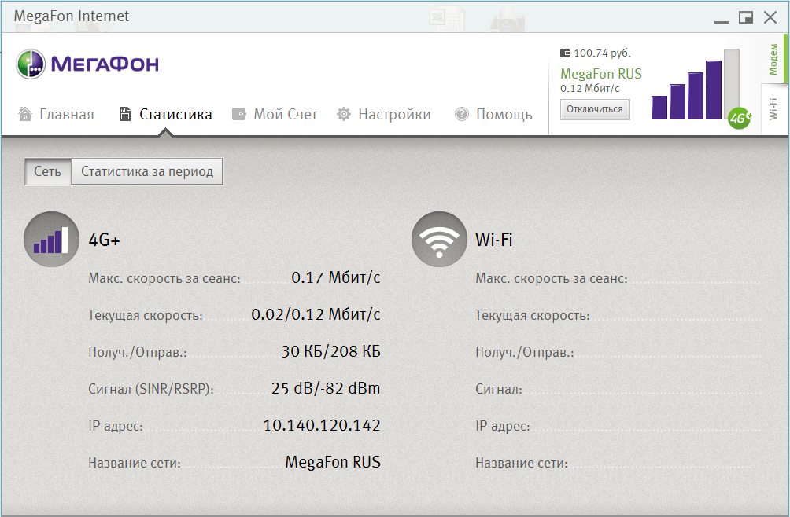Click Wi-Fi Текущая скорость label

[x=533, y=315]
